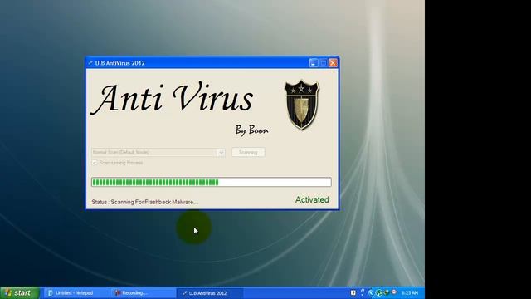Close the U.B AntiVirus 2012 window
The image size is (531, 299).
[x=334, y=63]
